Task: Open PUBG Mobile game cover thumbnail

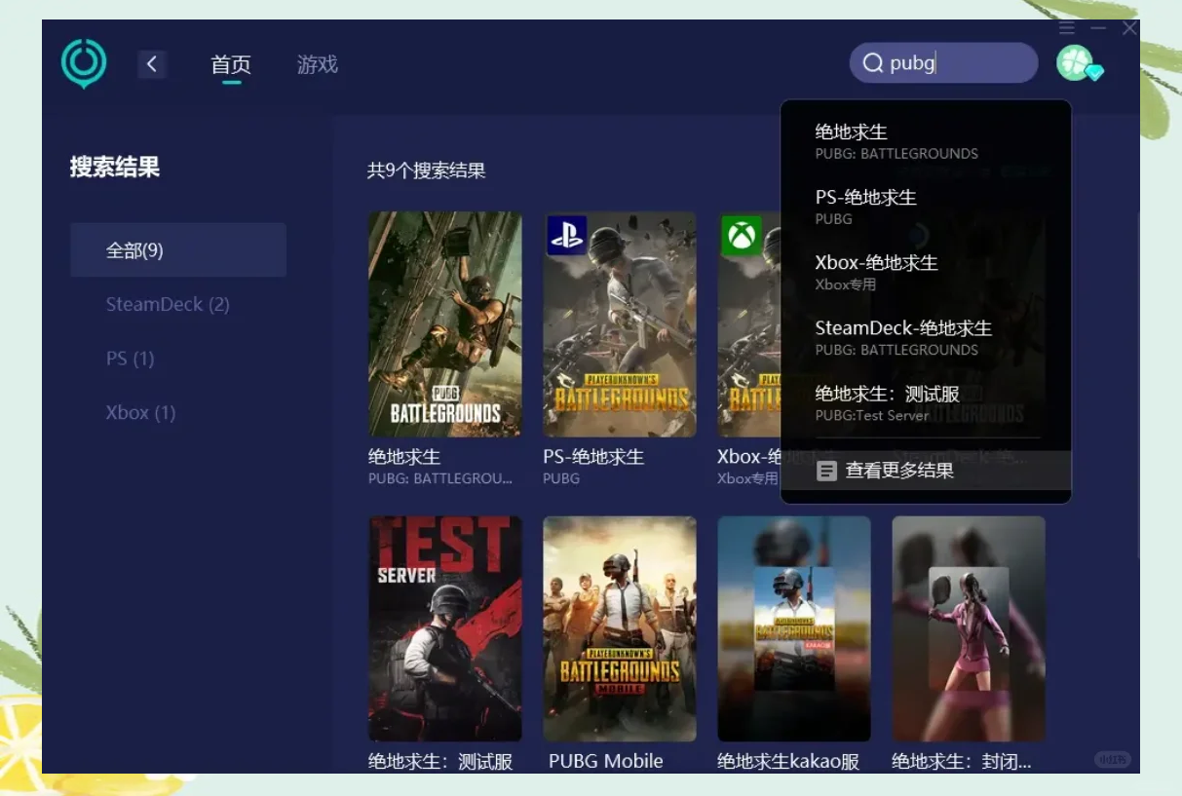Action: click(x=620, y=628)
